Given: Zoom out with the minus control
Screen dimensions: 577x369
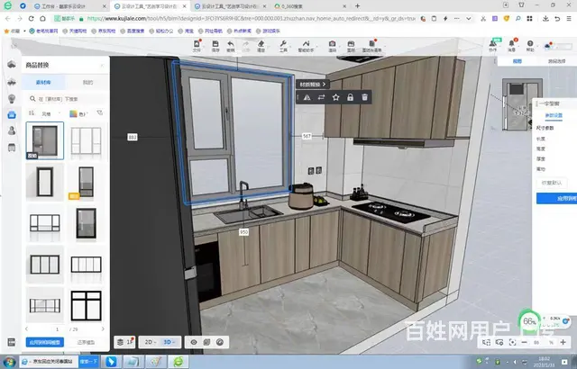Looking at the screenshot, I should pos(525,342).
